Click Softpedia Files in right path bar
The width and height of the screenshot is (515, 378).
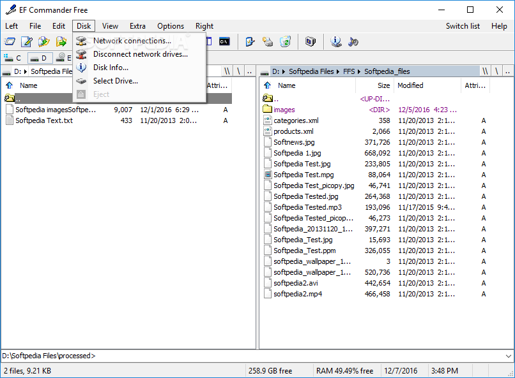click(x=311, y=71)
